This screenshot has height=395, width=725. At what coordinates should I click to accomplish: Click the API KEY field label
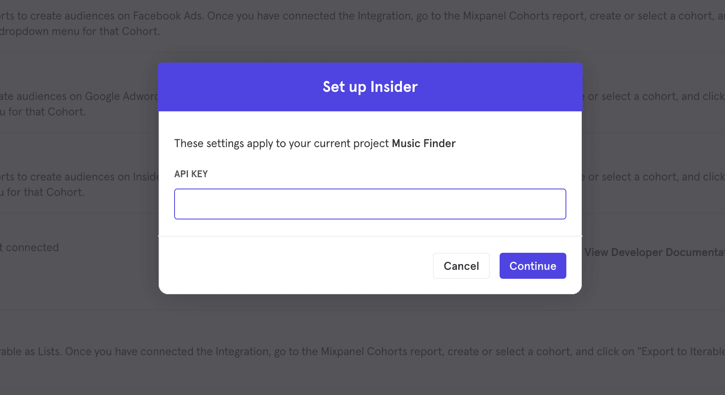(x=191, y=174)
